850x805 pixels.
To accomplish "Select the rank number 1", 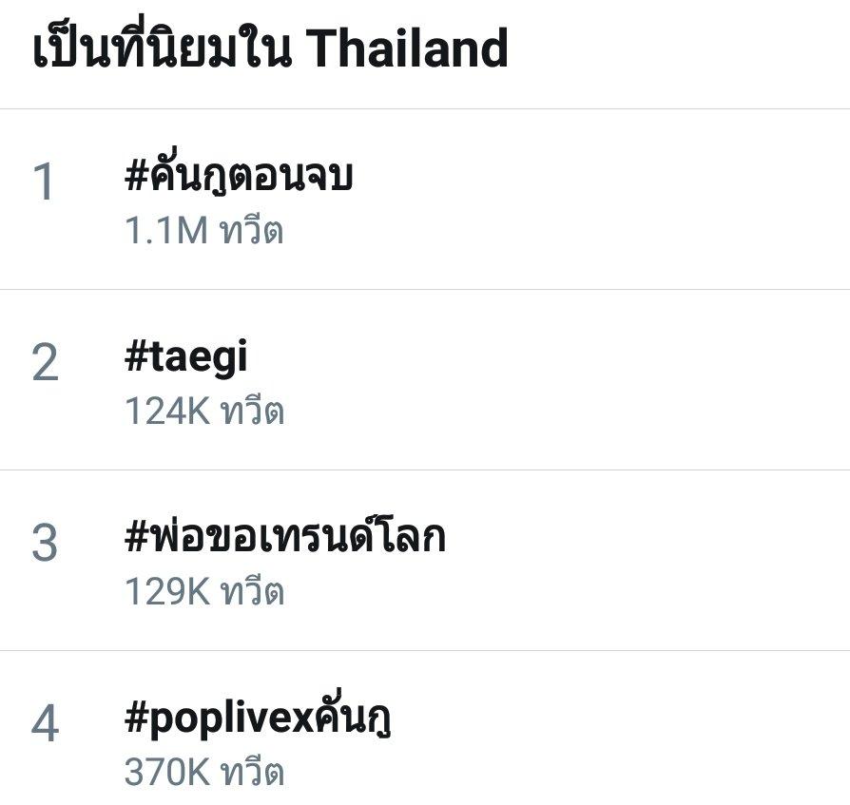I will [44, 182].
